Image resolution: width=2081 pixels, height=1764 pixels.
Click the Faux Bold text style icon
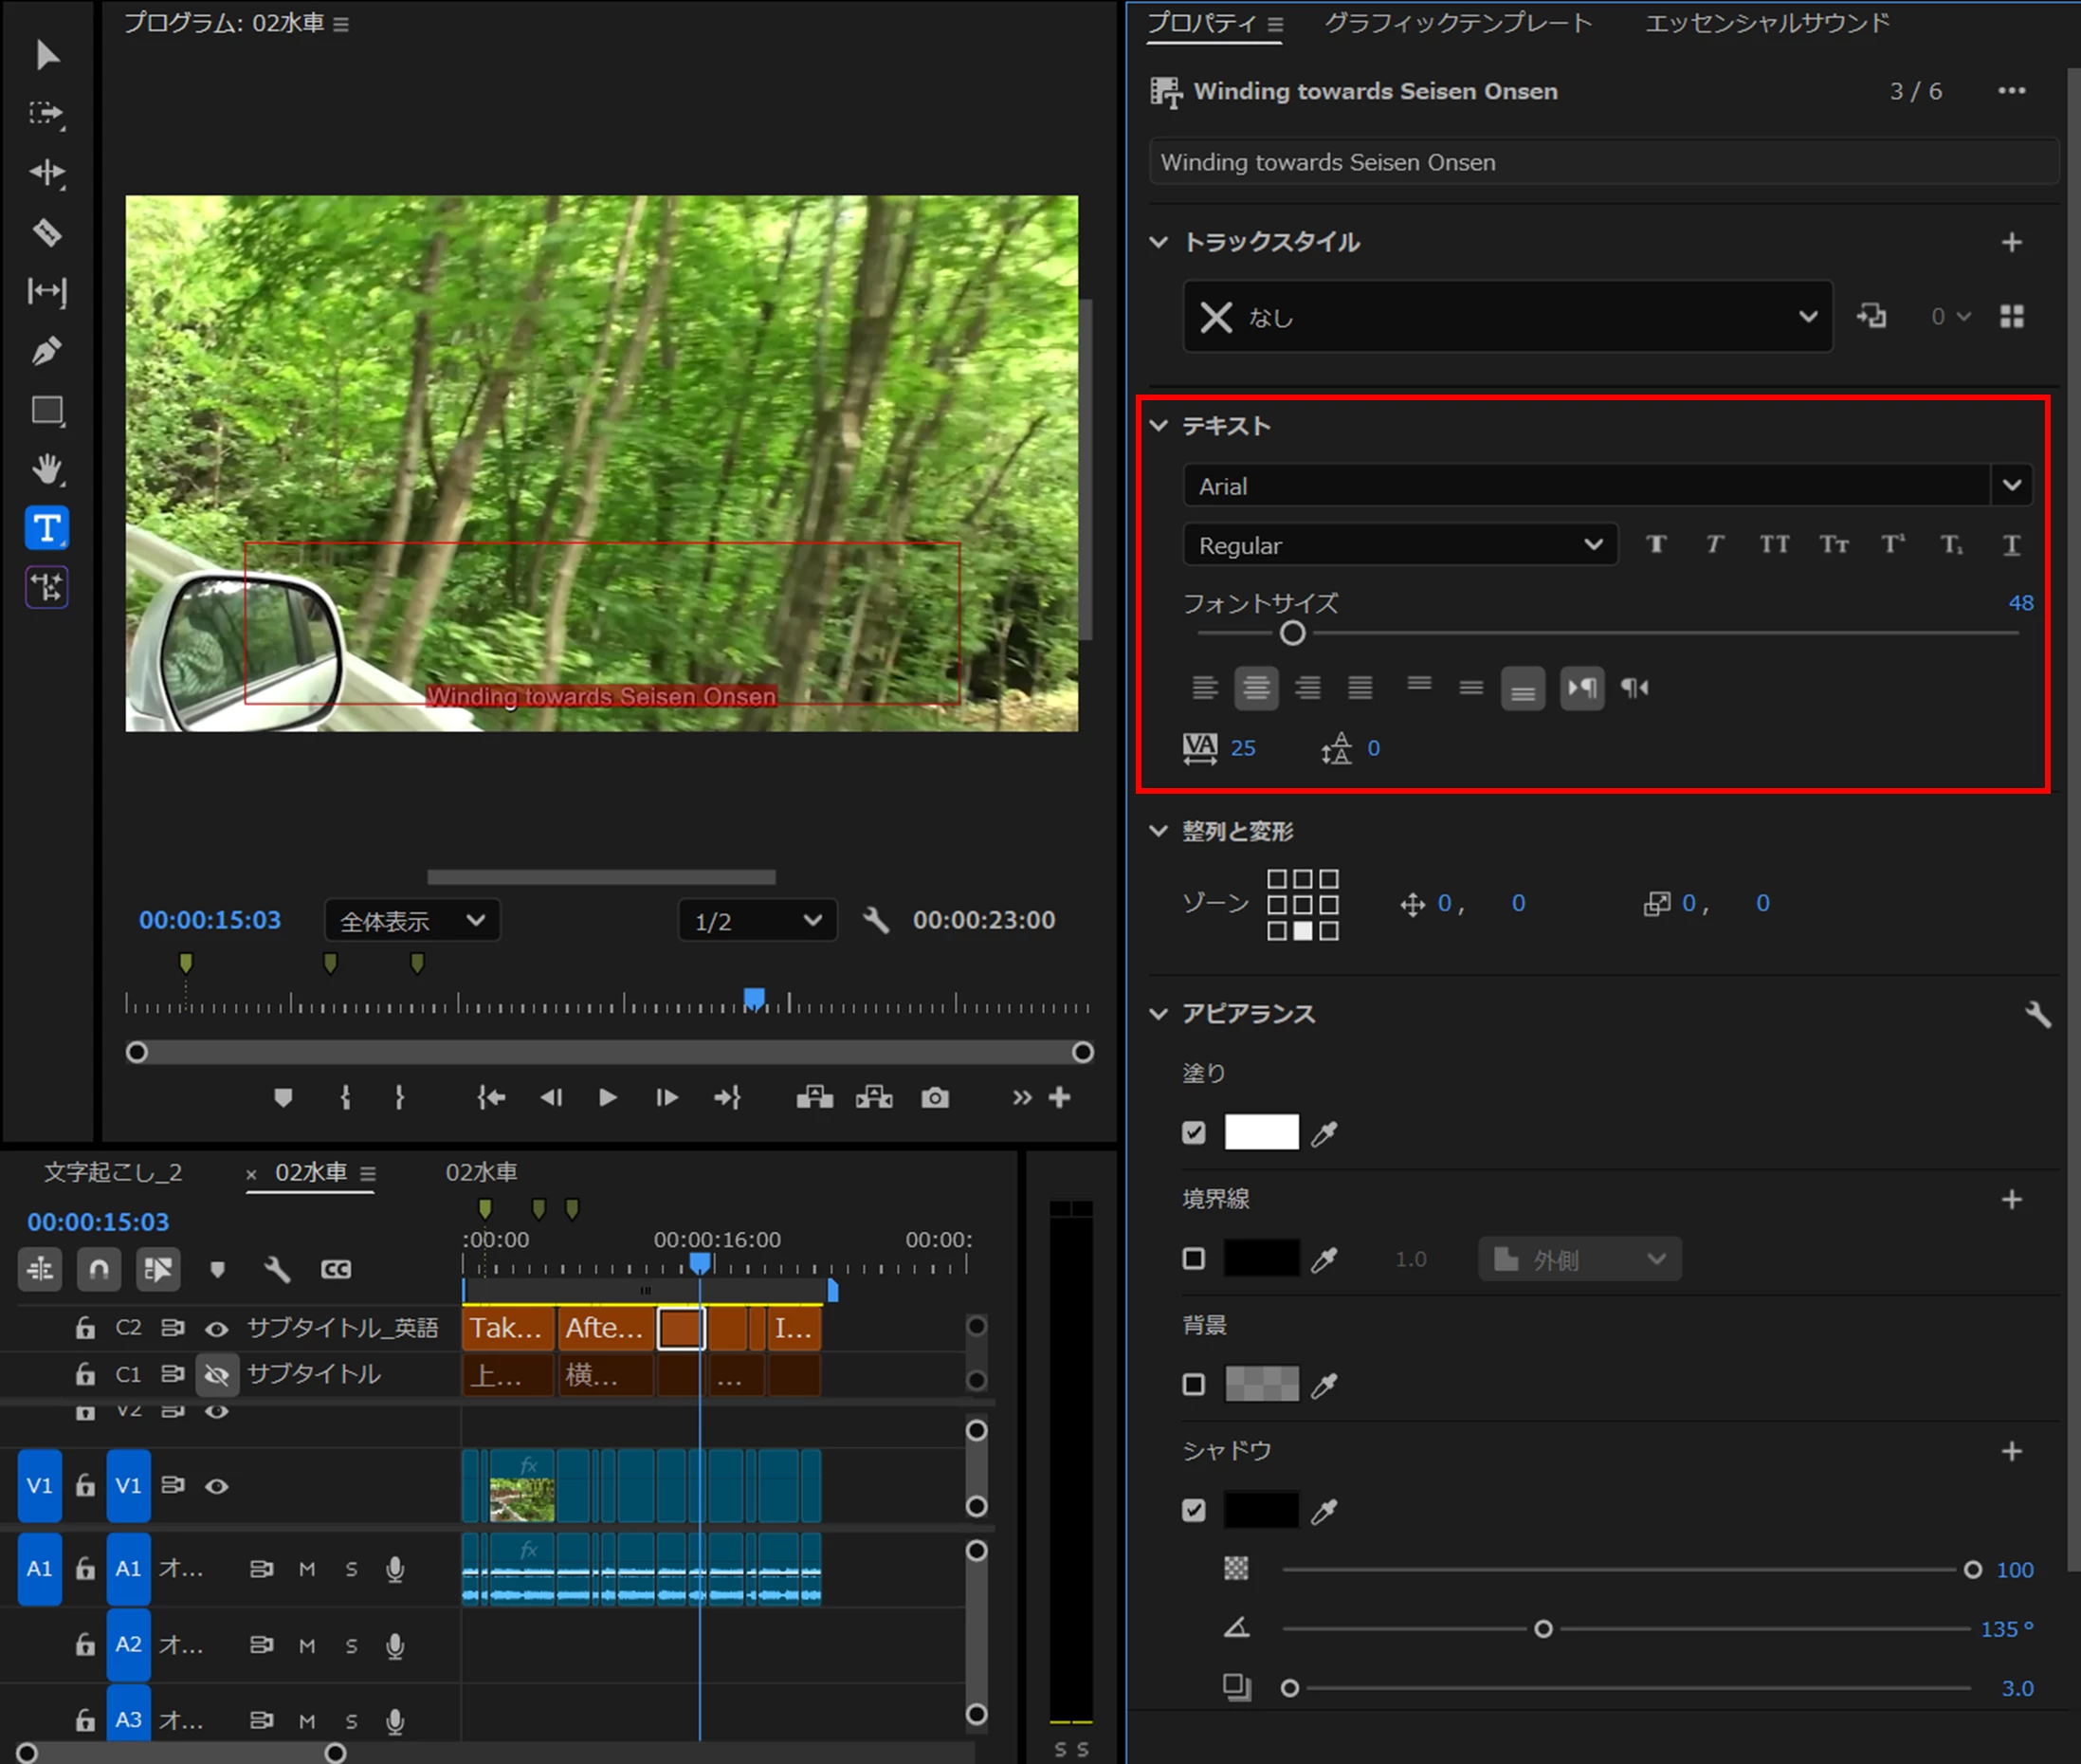(1656, 544)
